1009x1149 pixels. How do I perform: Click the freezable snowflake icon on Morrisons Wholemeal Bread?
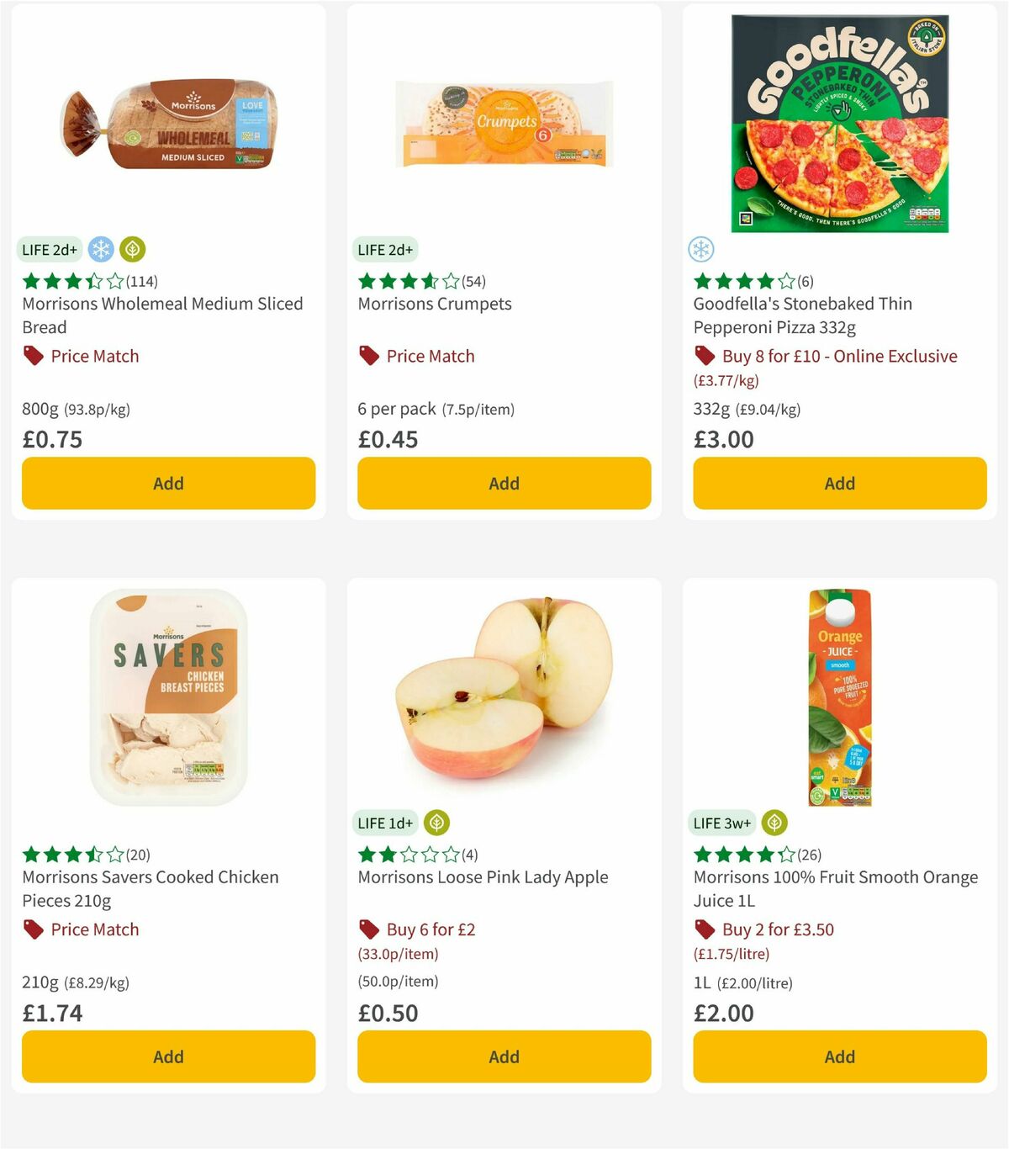tap(101, 249)
